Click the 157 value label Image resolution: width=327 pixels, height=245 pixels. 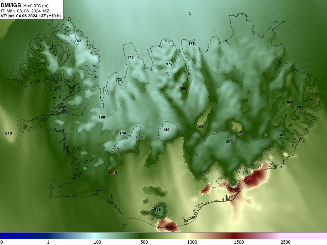tap(169, 64)
